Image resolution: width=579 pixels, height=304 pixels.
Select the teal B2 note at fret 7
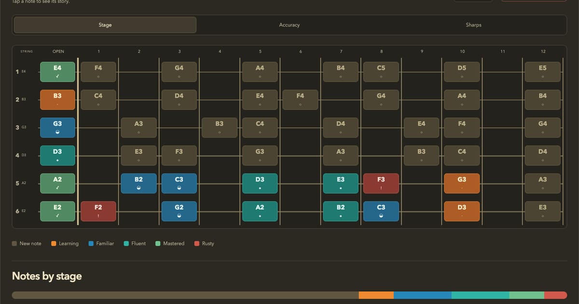coord(341,211)
